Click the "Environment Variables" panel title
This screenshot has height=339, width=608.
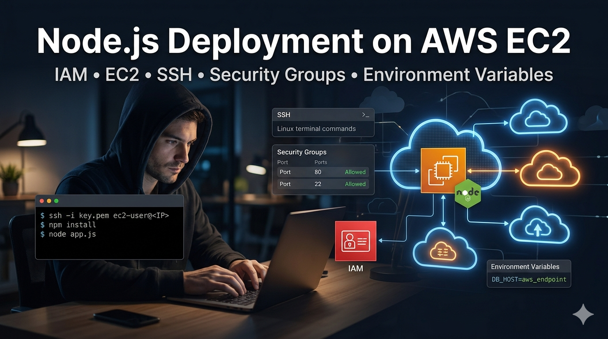click(525, 267)
